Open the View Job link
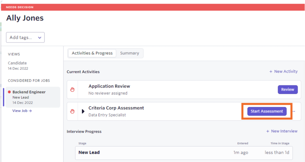Viewport: 305px width, 162px height. 22,111
